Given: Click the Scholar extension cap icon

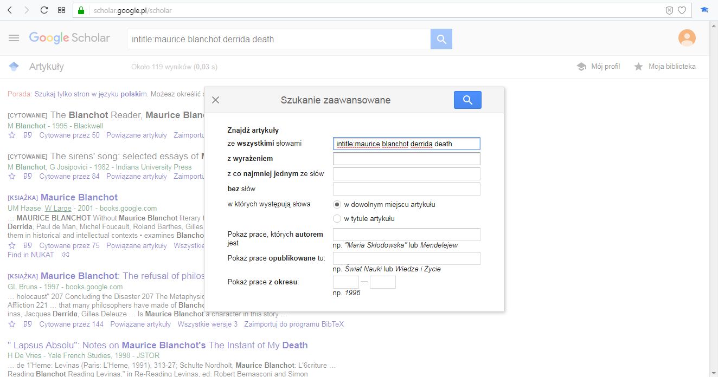Looking at the screenshot, I should (x=704, y=10).
